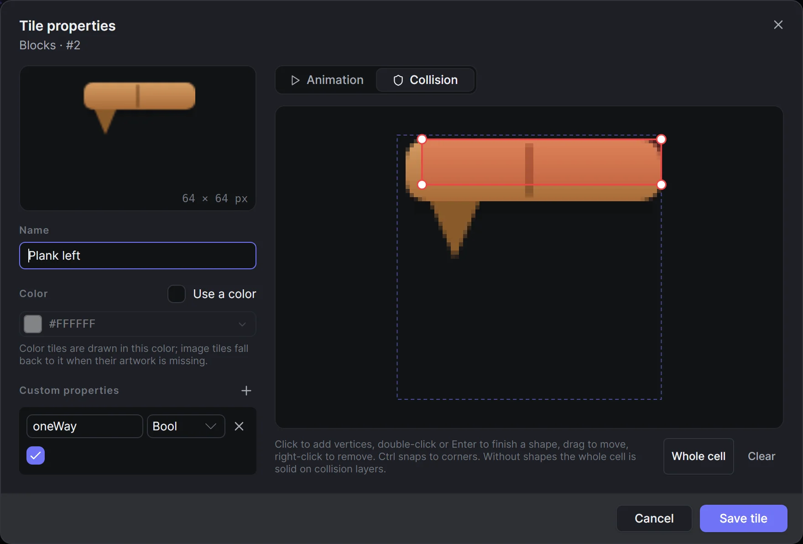Open the Bool property type dropdown
Screen dimensions: 803x544
click(x=186, y=426)
